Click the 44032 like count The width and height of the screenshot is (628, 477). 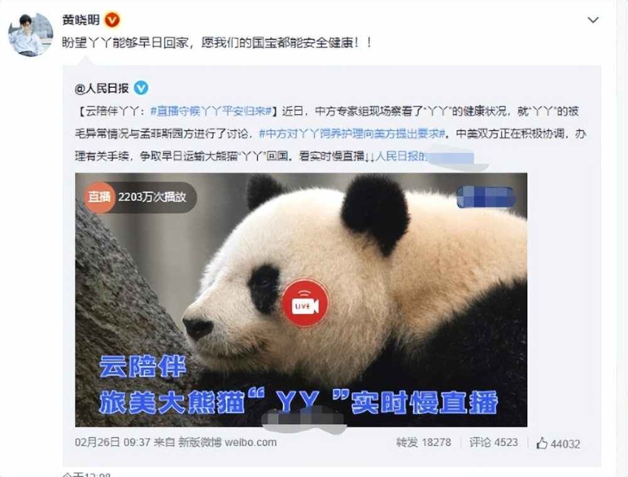pyautogui.click(x=565, y=444)
